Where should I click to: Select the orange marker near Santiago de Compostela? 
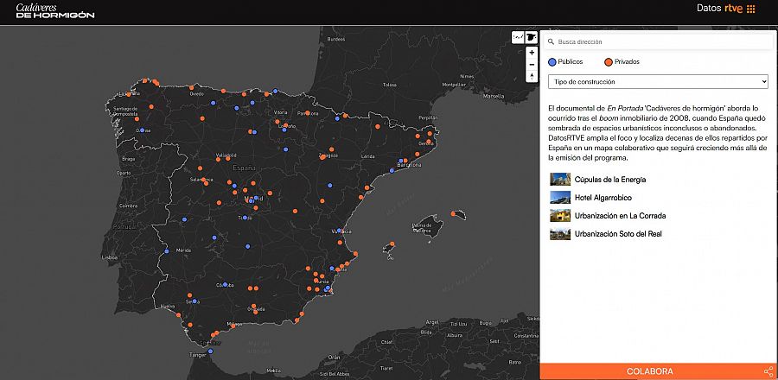(x=137, y=119)
